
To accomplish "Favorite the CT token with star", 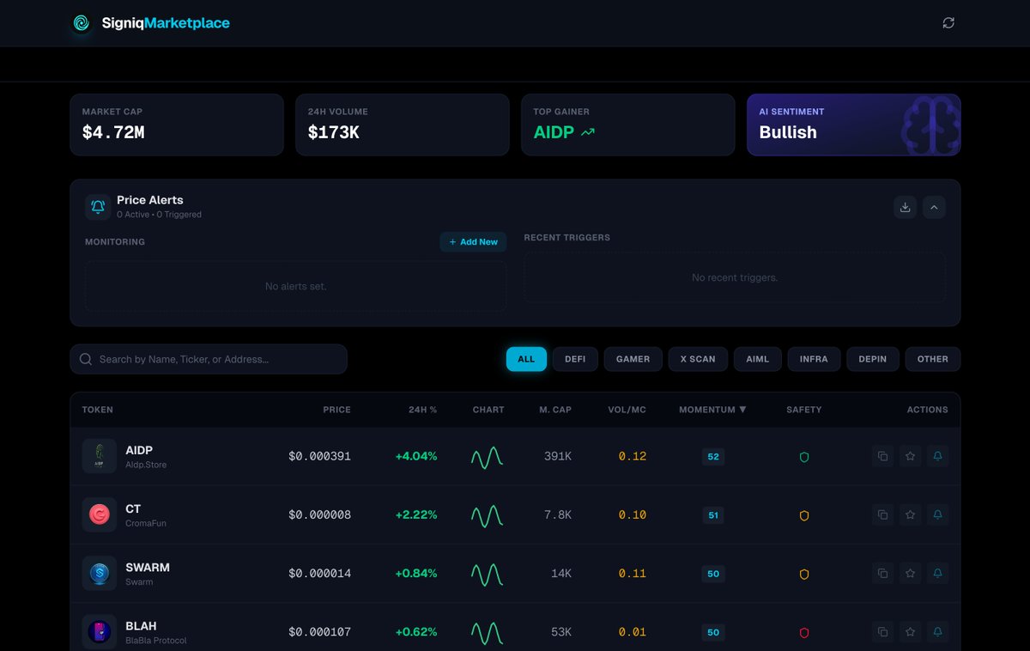I will [x=910, y=514].
